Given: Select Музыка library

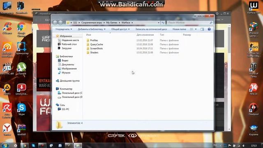Looking at the screenshot, I should click(66, 73).
